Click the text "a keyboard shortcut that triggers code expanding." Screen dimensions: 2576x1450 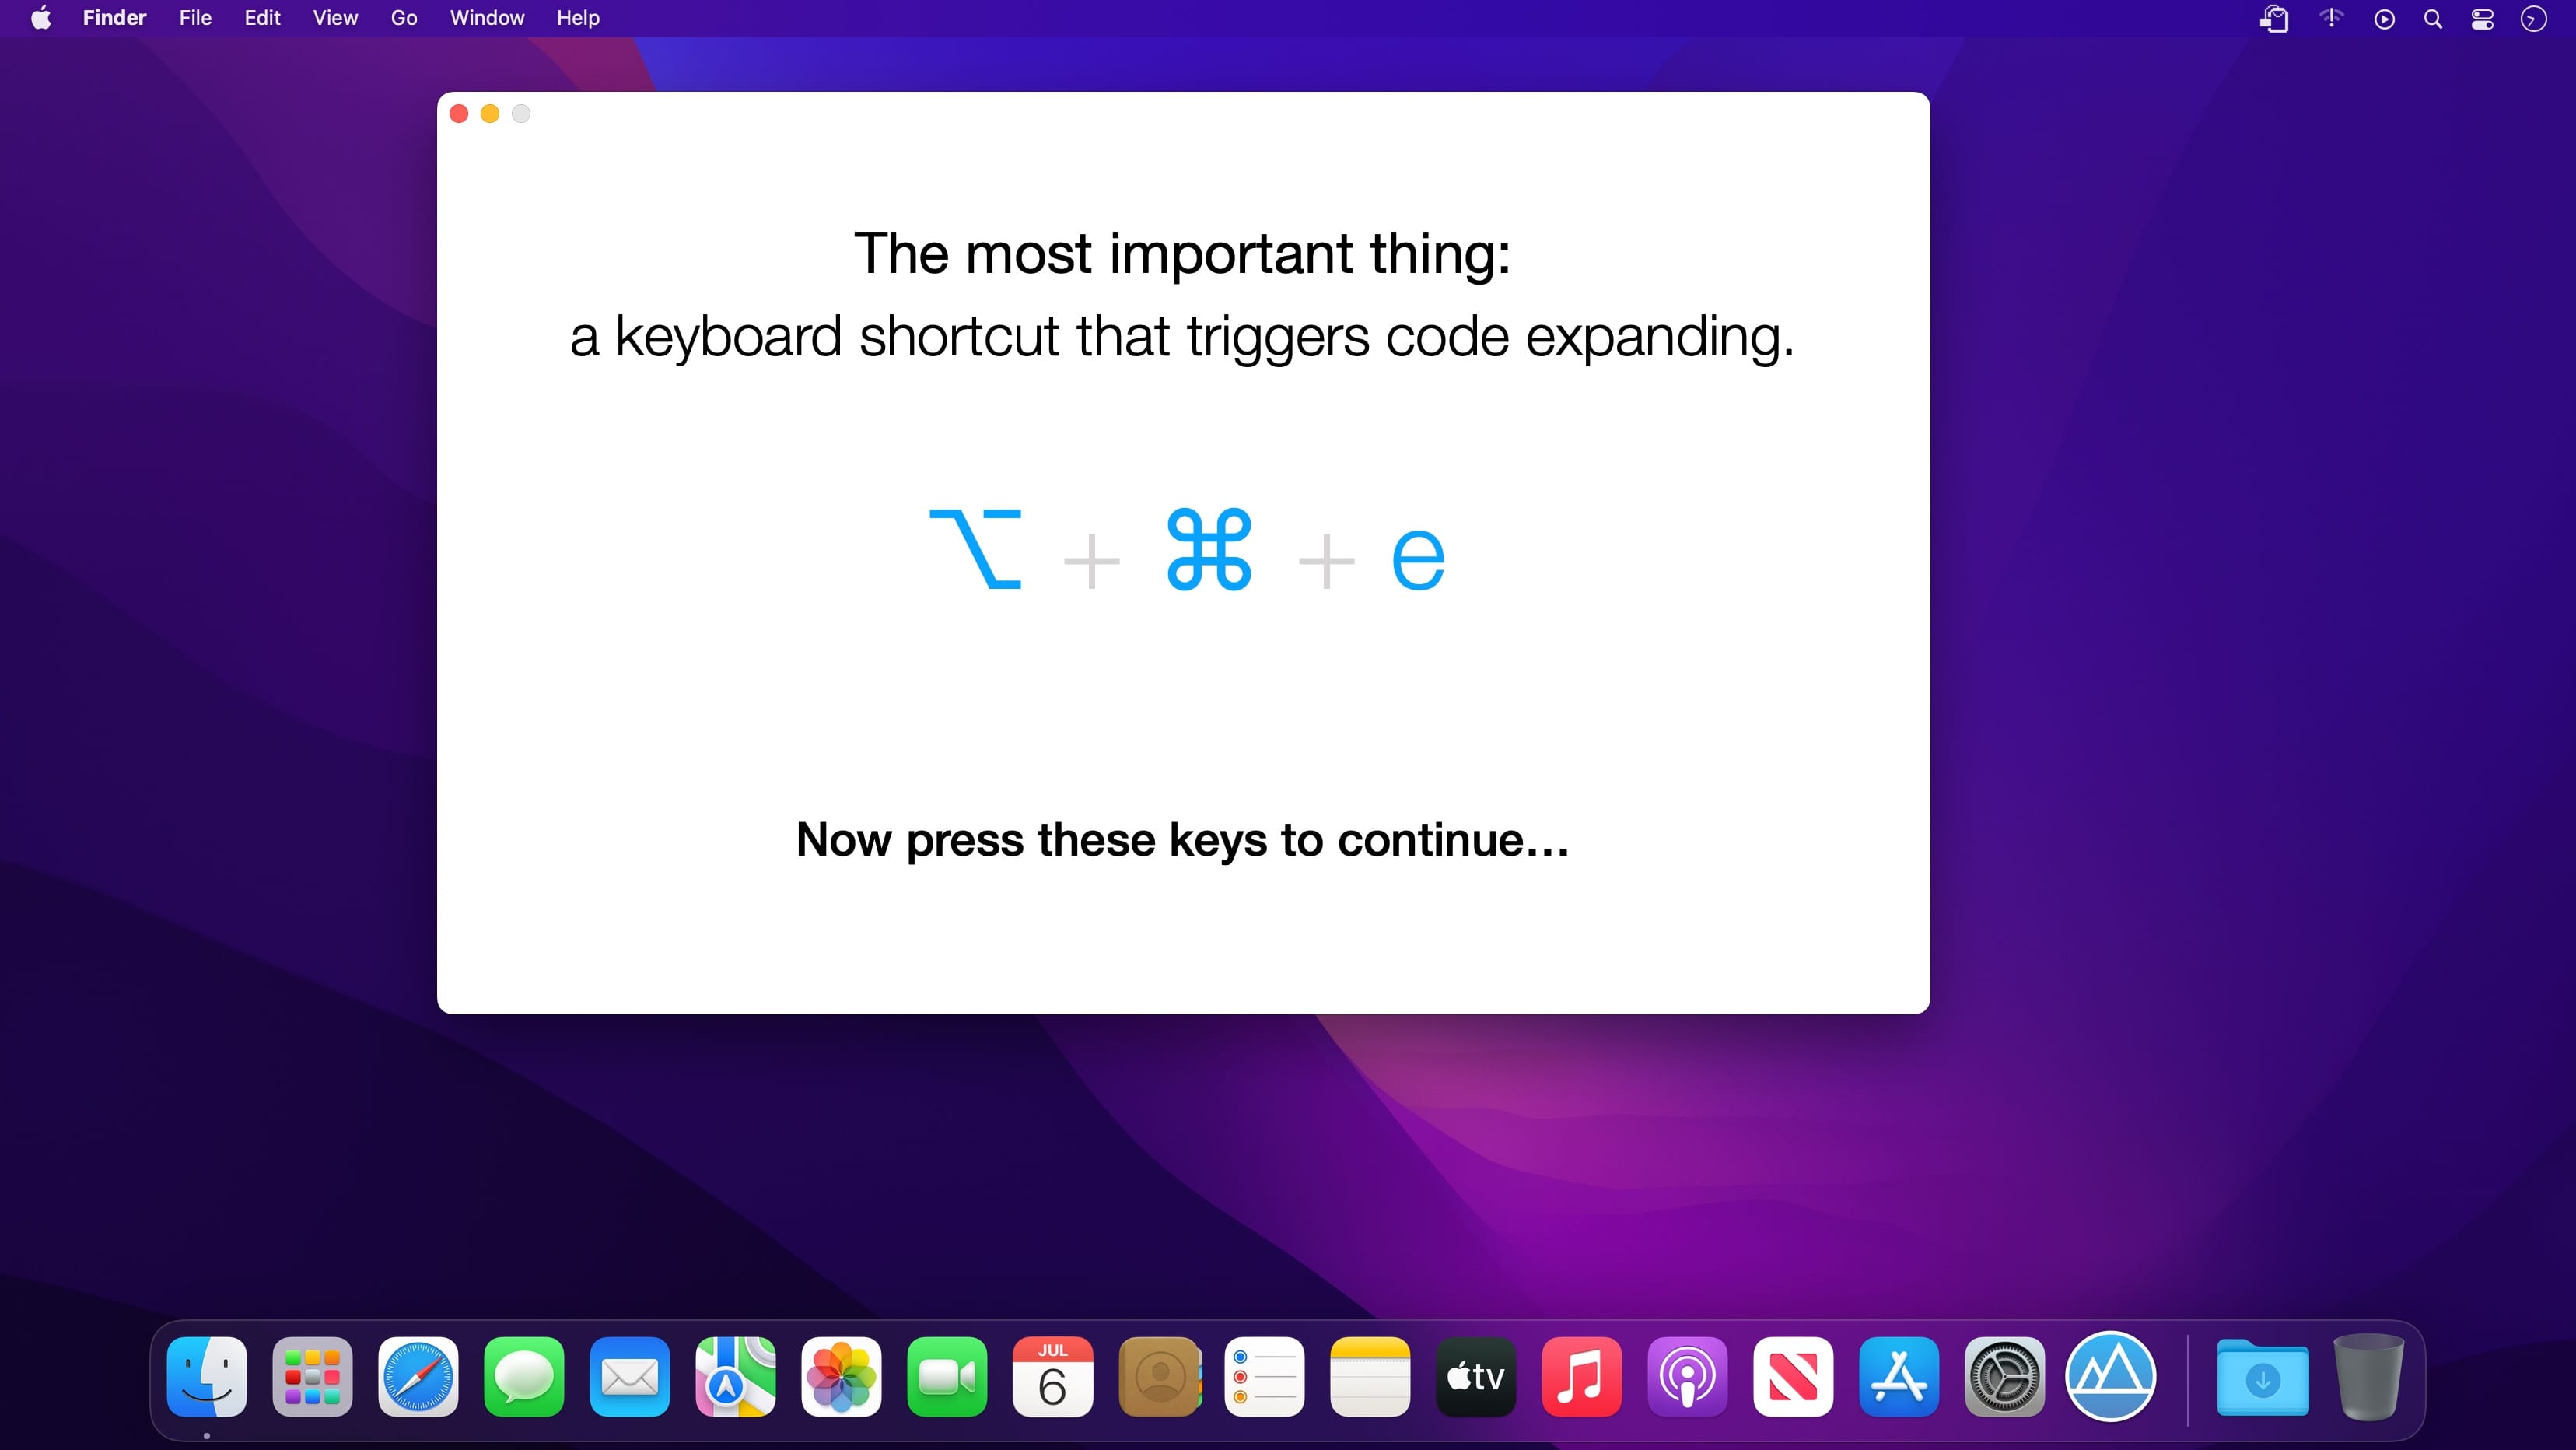(x=1182, y=337)
